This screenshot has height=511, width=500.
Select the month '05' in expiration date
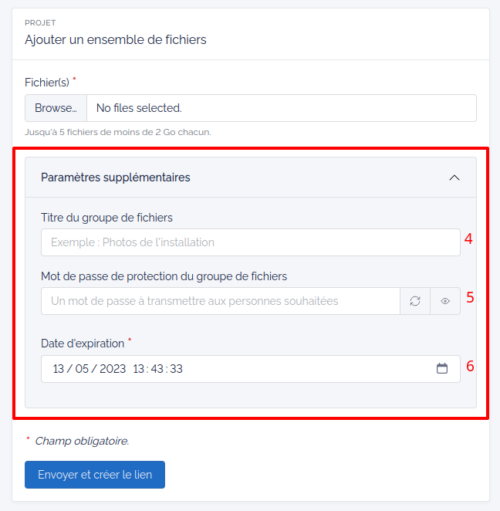[x=82, y=369]
